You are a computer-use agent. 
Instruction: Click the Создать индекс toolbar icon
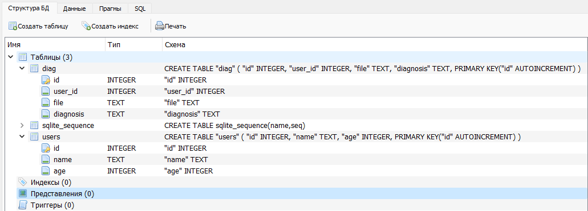[x=86, y=26]
